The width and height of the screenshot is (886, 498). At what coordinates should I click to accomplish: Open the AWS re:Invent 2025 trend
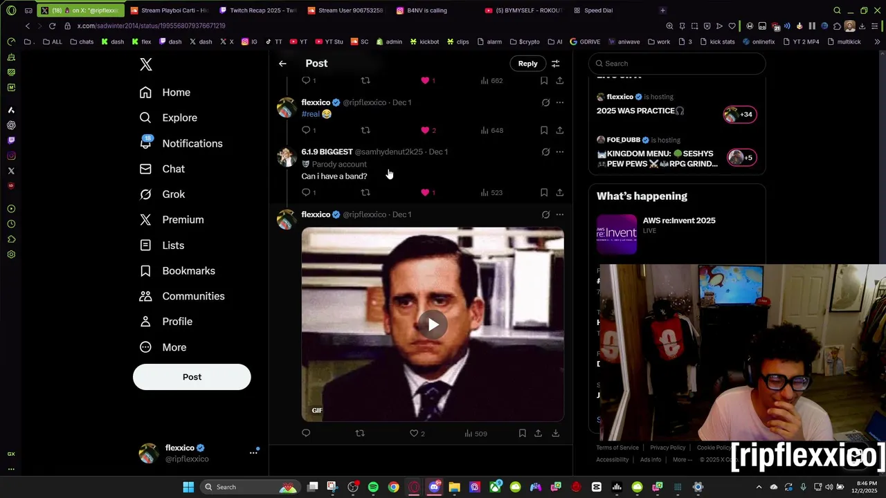pyautogui.click(x=679, y=221)
